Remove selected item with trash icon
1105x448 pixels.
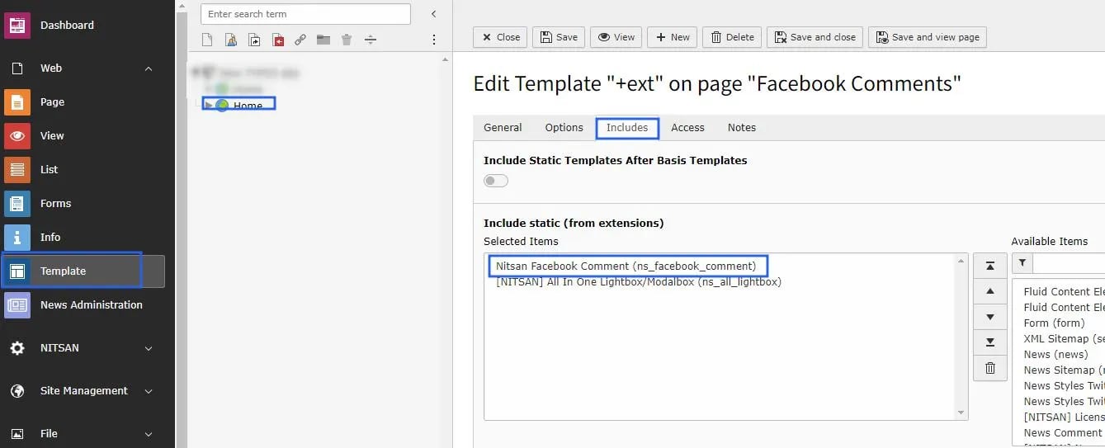[990, 368]
